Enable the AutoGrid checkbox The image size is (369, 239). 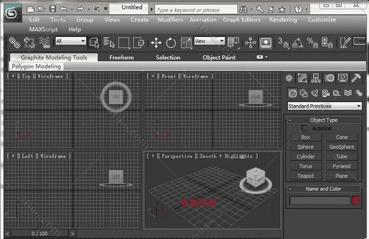click(306, 128)
